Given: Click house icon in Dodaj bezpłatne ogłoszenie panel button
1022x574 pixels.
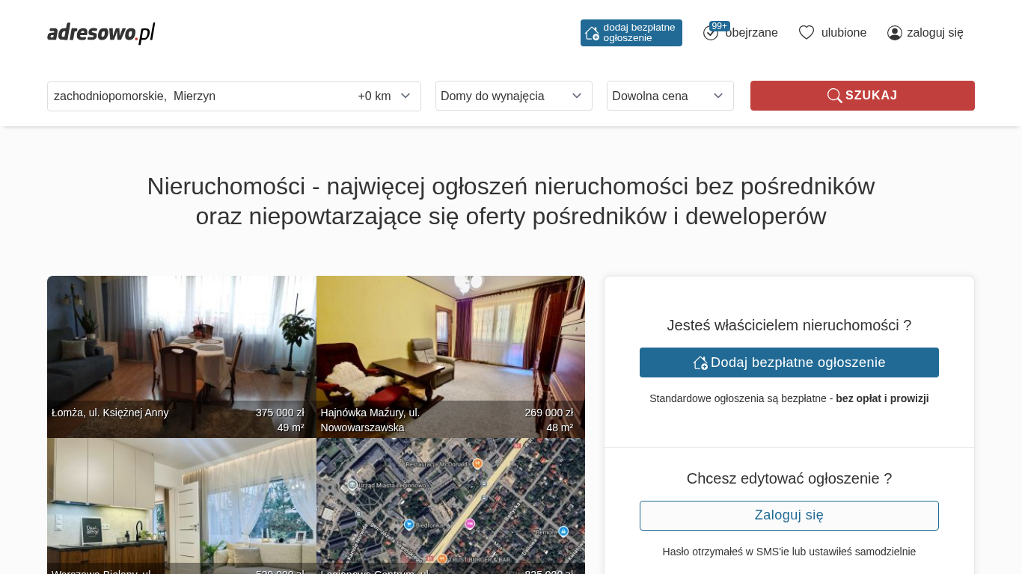Looking at the screenshot, I should coord(700,362).
